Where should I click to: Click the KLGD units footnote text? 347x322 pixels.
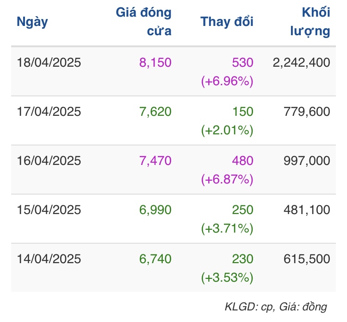click(x=276, y=307)
